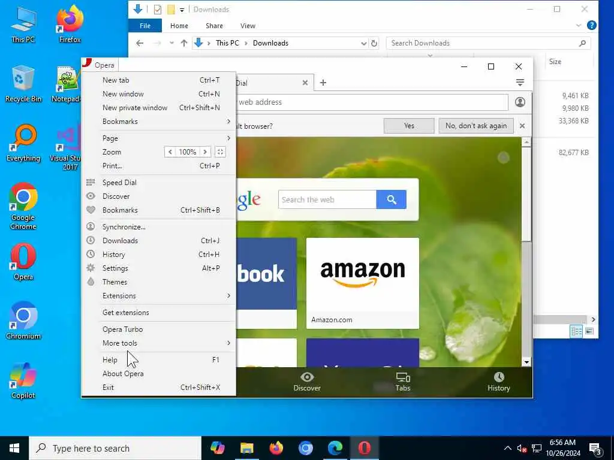
Task: Click the blue search magnifier button
Action: coord(391,199)
